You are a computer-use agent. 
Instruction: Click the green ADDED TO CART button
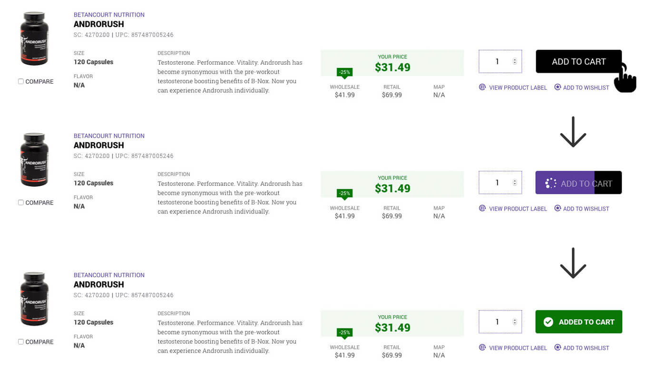coord(578,322)
